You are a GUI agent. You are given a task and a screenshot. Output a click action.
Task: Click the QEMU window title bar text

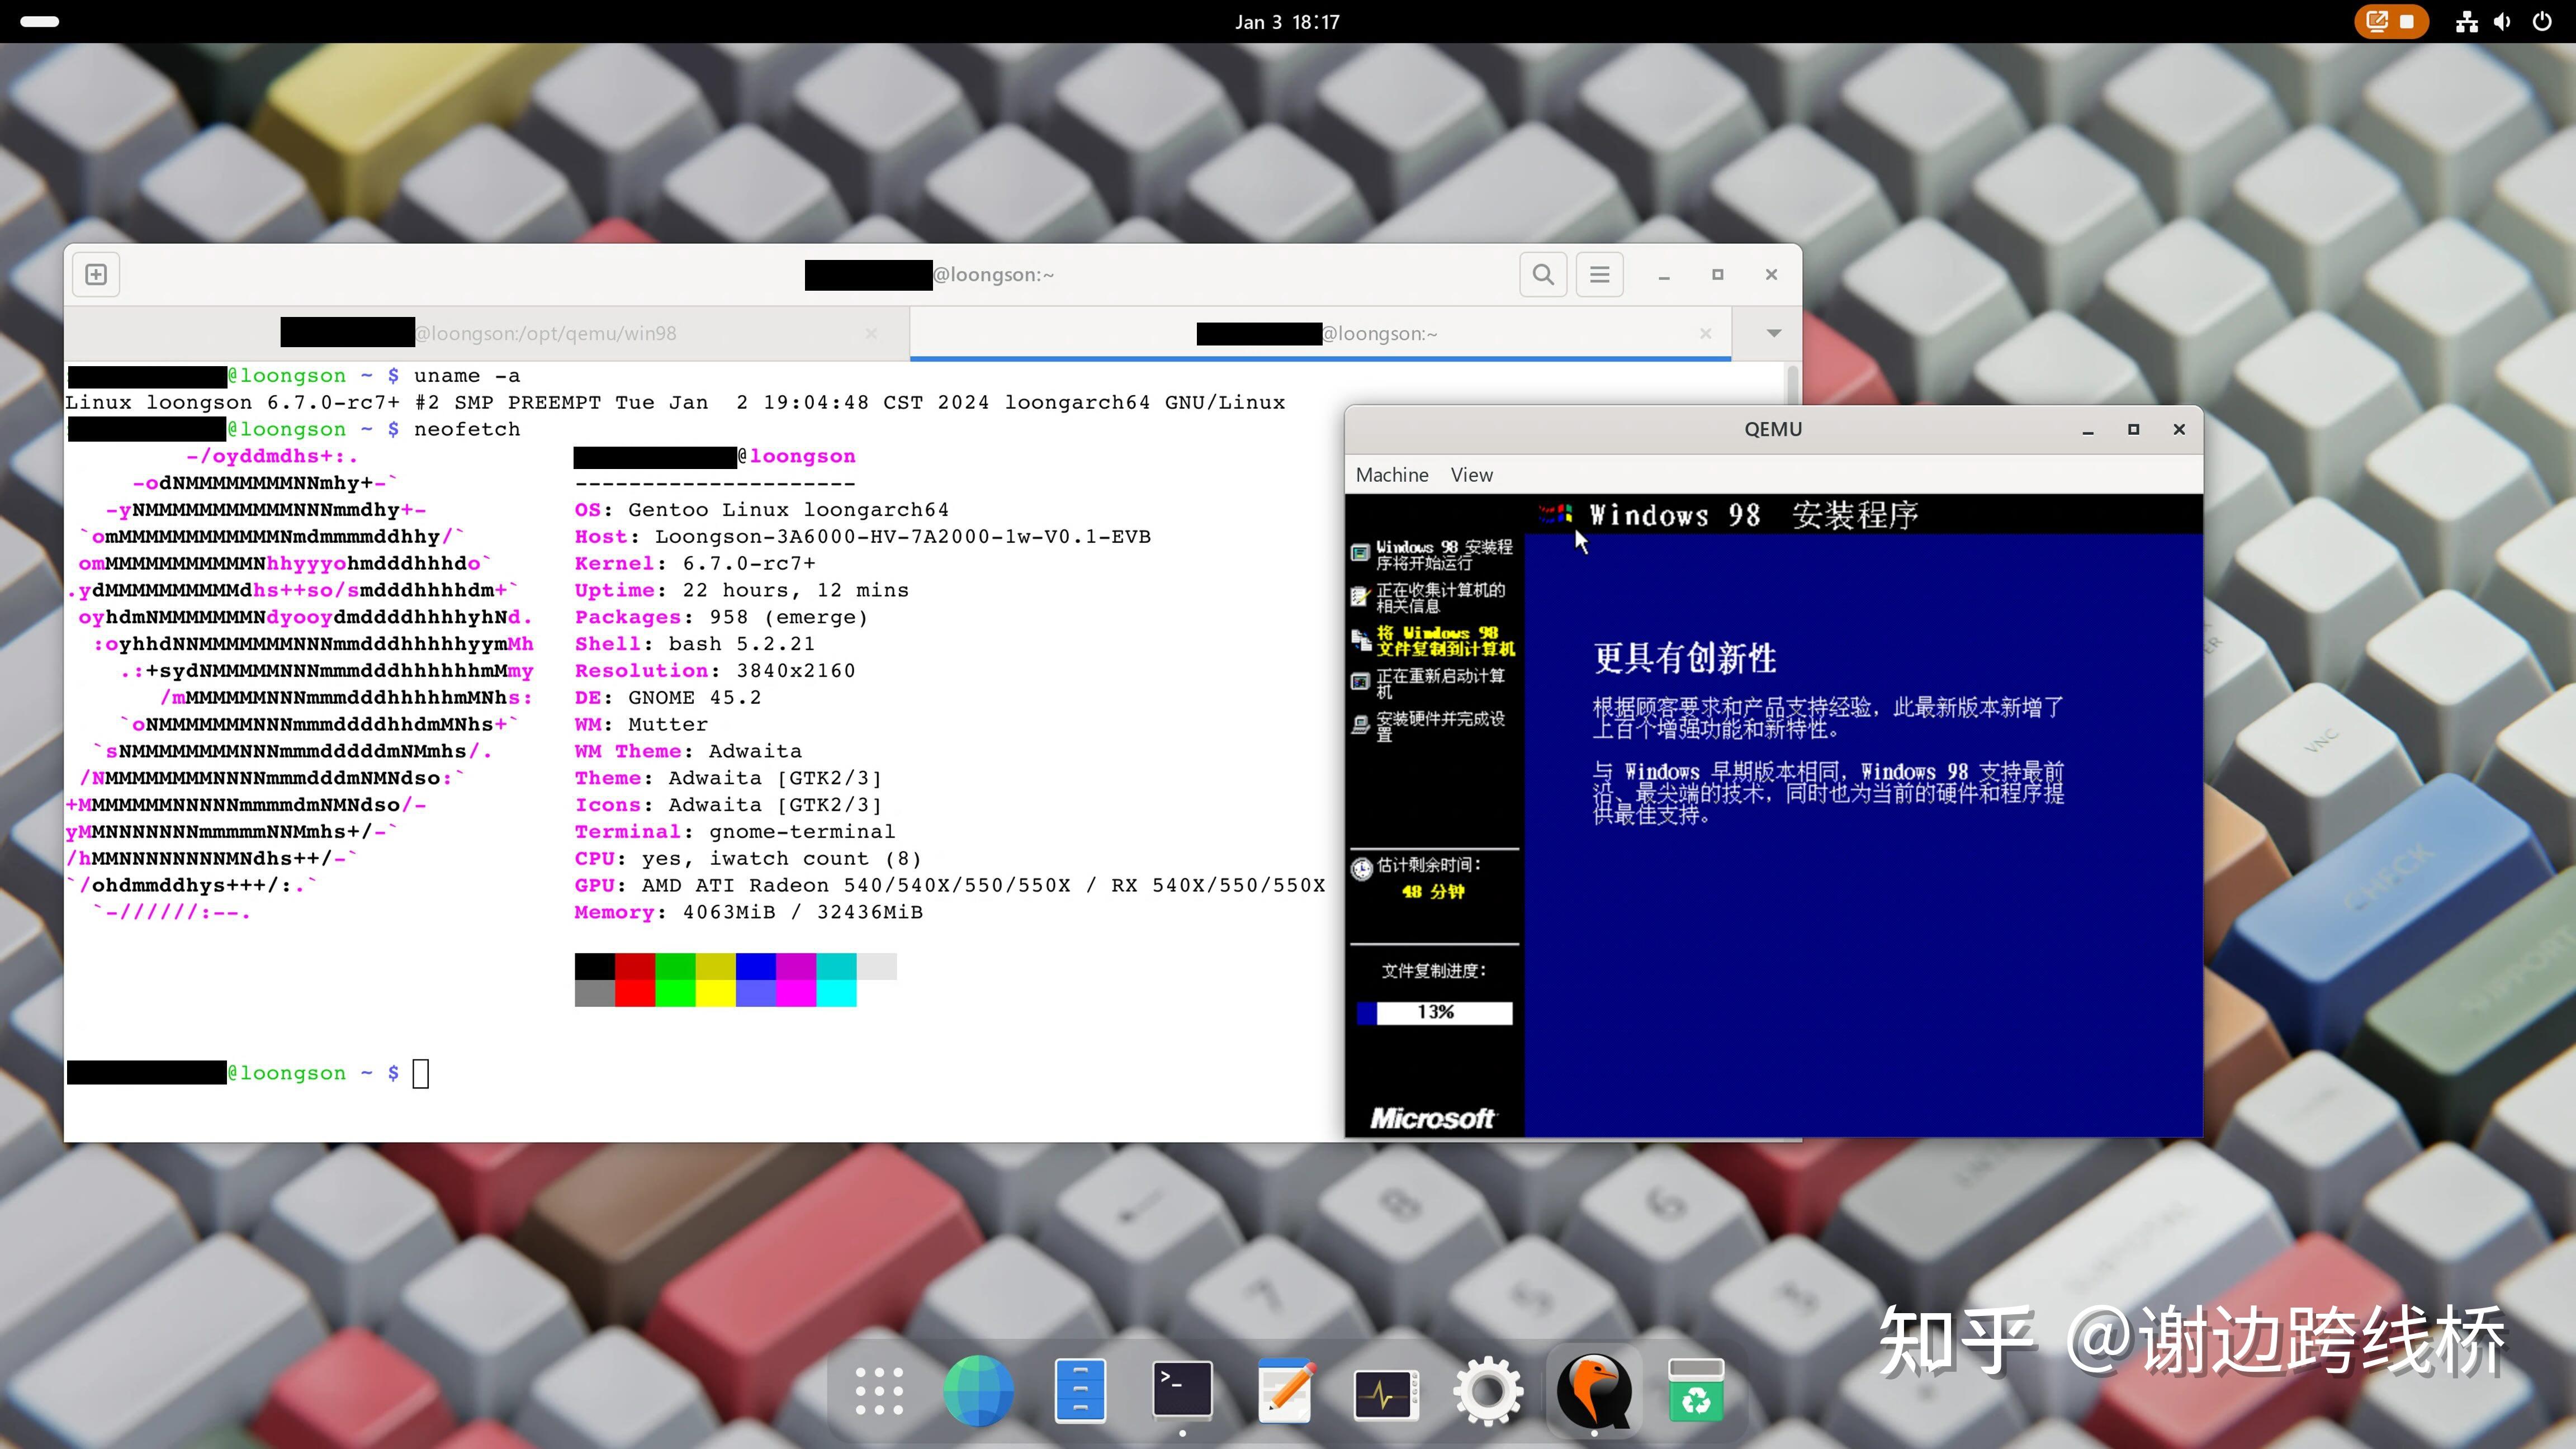click(x=1772, y=429)
